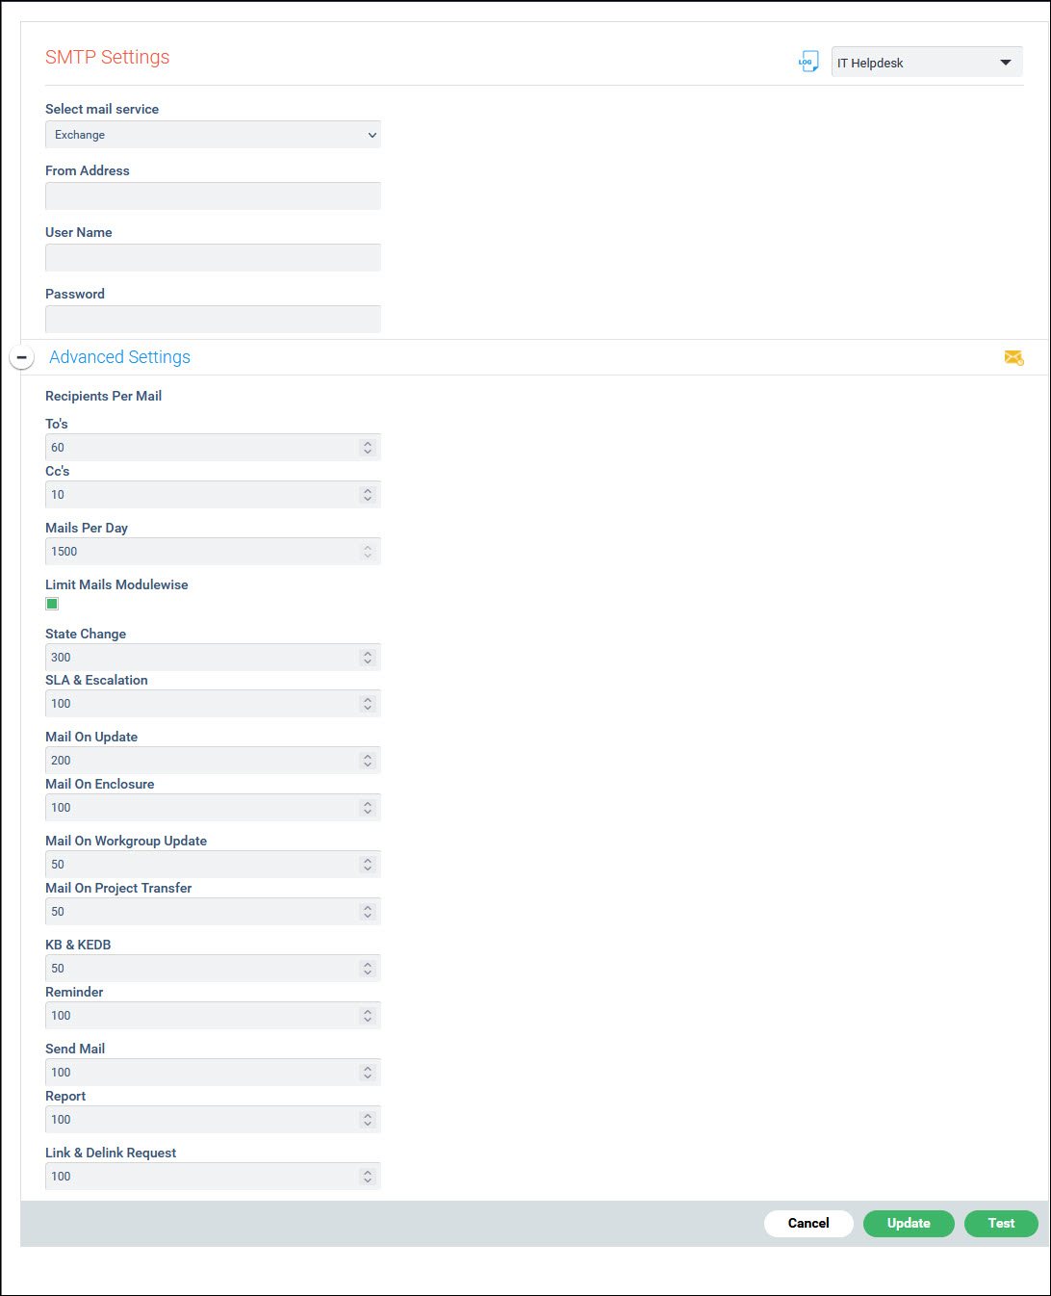The width and height of the screenshot is (1051, 1296).
Task: Decrease the Mail On Update value
Action: (368, 764)
